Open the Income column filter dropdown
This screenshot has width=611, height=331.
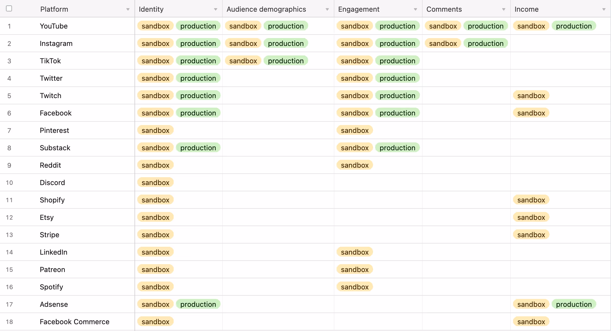(604, 9)
